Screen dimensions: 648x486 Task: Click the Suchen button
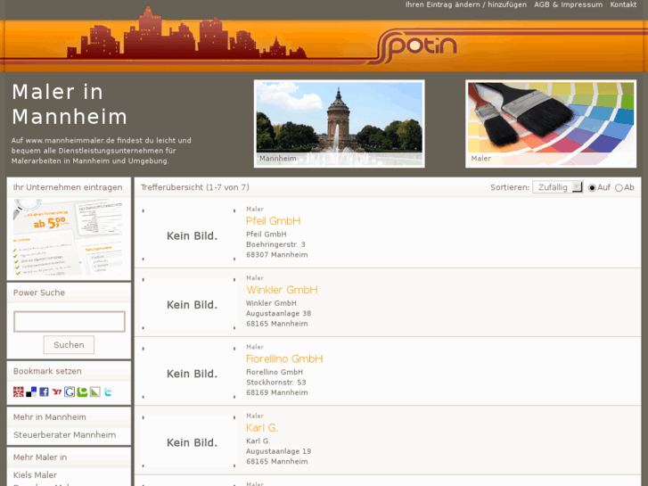tap(69, 345)
